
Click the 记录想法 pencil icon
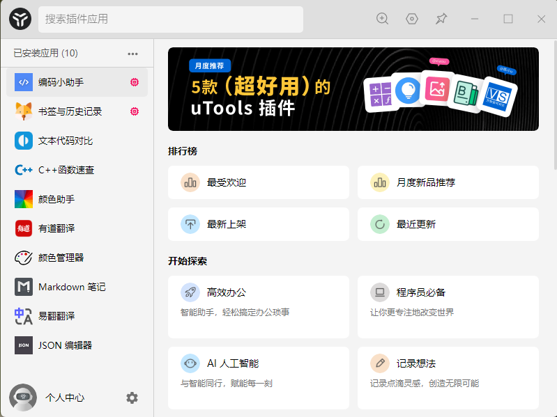click(x=380, y=363)
